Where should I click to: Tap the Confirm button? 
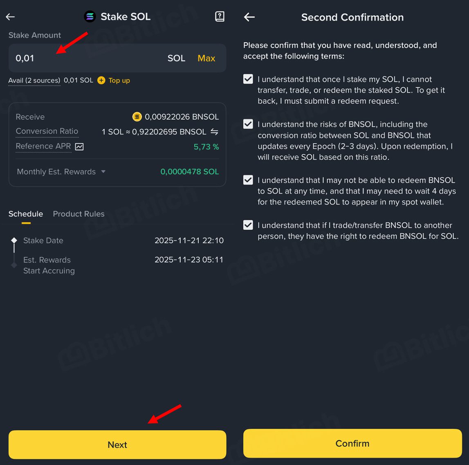tap(352, 443)
